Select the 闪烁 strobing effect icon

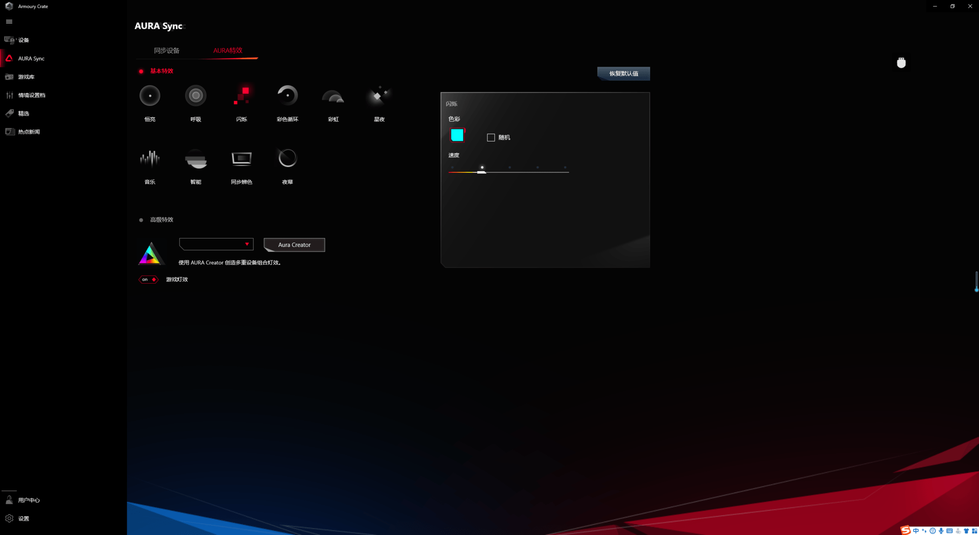click(x=242, y=96)
